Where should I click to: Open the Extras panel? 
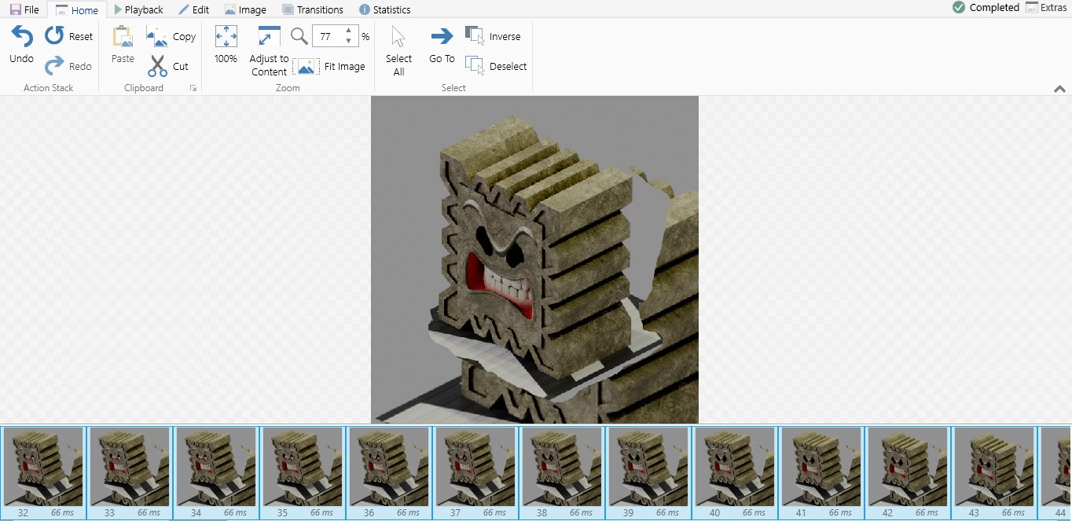tap(1046, 8)
